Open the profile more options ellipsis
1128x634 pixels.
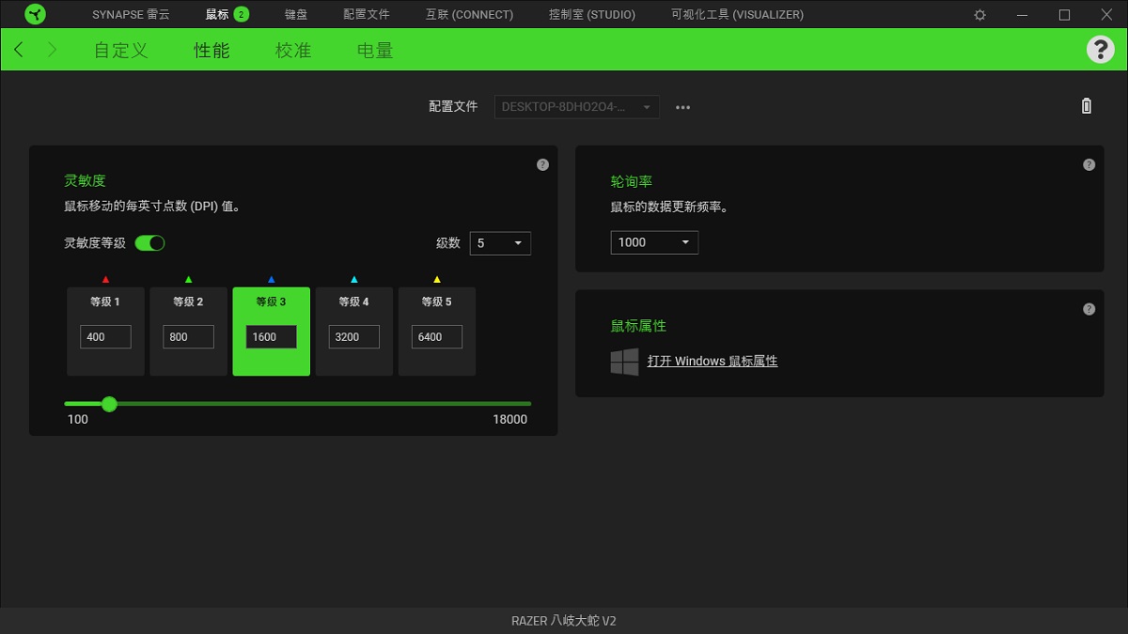pyautogui.click(x=683, y=107)
